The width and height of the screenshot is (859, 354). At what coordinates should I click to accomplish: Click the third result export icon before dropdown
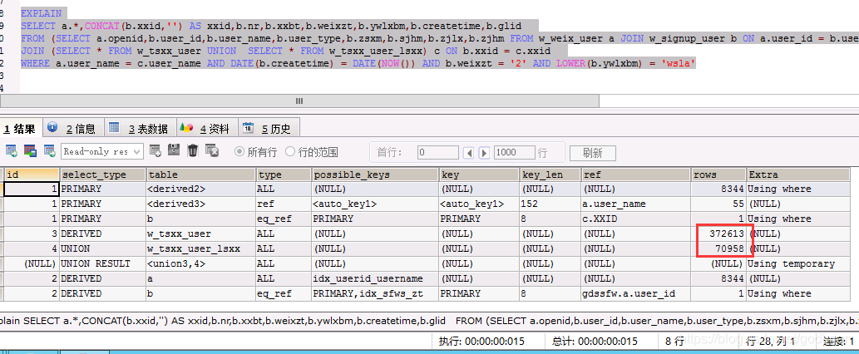tap(50, 151)
